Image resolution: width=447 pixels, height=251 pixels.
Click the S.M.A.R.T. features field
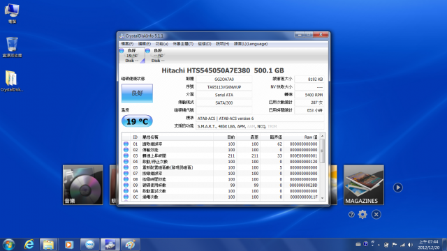click(260, 126)
